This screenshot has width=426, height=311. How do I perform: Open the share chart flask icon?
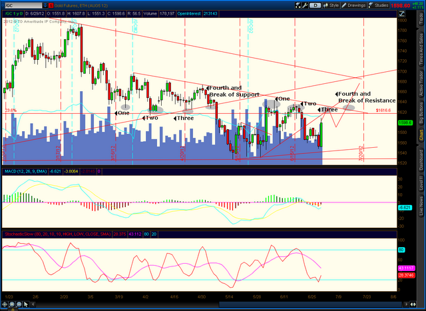coord(298,5)
